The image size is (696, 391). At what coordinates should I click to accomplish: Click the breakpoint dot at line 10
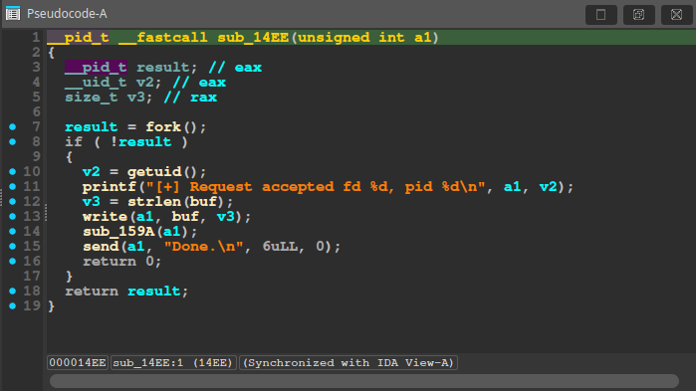[x=12, y=171]
